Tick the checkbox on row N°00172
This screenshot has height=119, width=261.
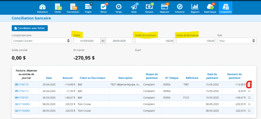click(249, 91)
